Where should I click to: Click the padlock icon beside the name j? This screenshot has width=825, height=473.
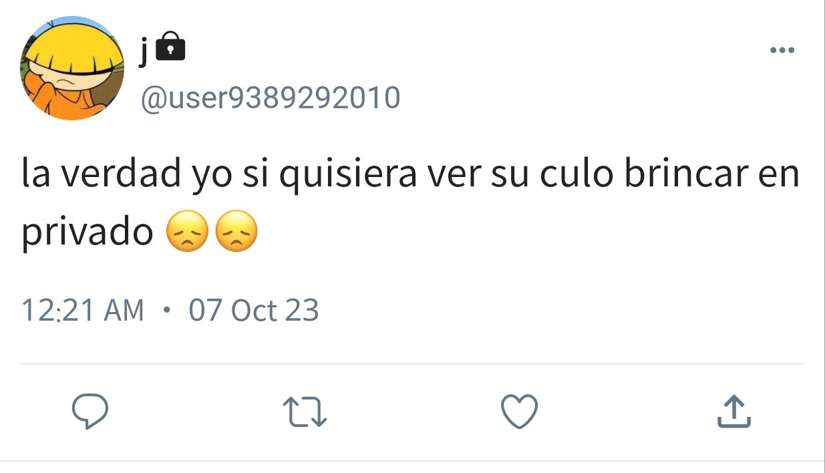pyautogui.click(x=174, y=46)
